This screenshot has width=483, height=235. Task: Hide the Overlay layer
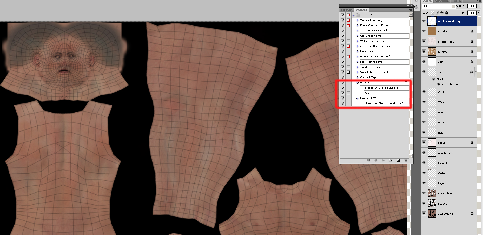424,31
